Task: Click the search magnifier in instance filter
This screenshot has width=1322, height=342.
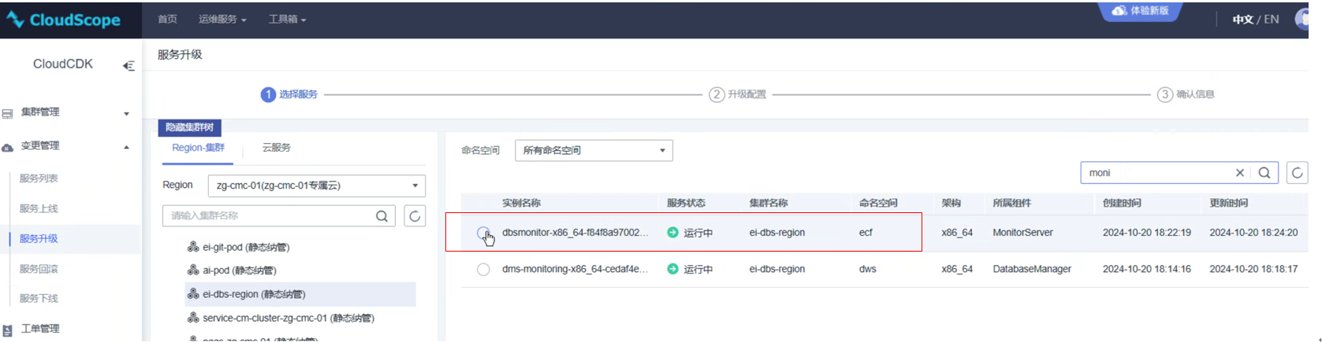Action: pyautogui.click(x=1264, y=173)
